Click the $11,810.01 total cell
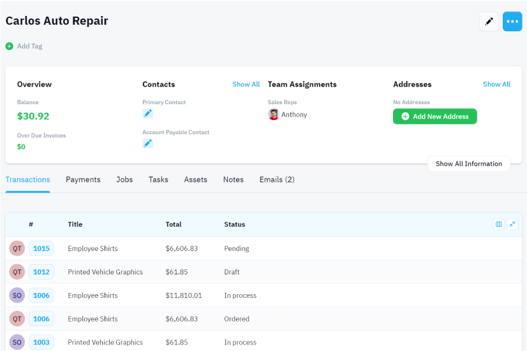This screenshot has height=351, width=527. (184, 295)
